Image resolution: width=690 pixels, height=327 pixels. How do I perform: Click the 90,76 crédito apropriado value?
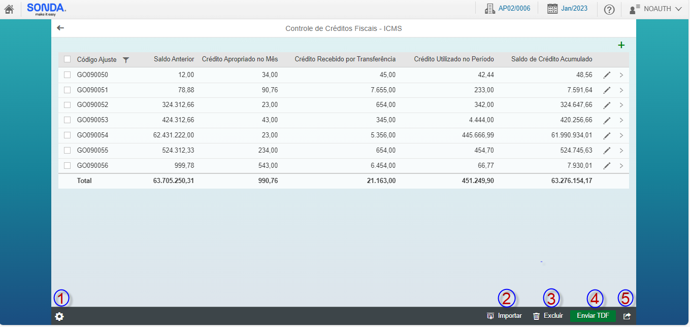270,90
